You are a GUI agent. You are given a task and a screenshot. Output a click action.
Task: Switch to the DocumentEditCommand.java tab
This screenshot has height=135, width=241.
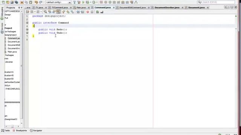point(132,7)
